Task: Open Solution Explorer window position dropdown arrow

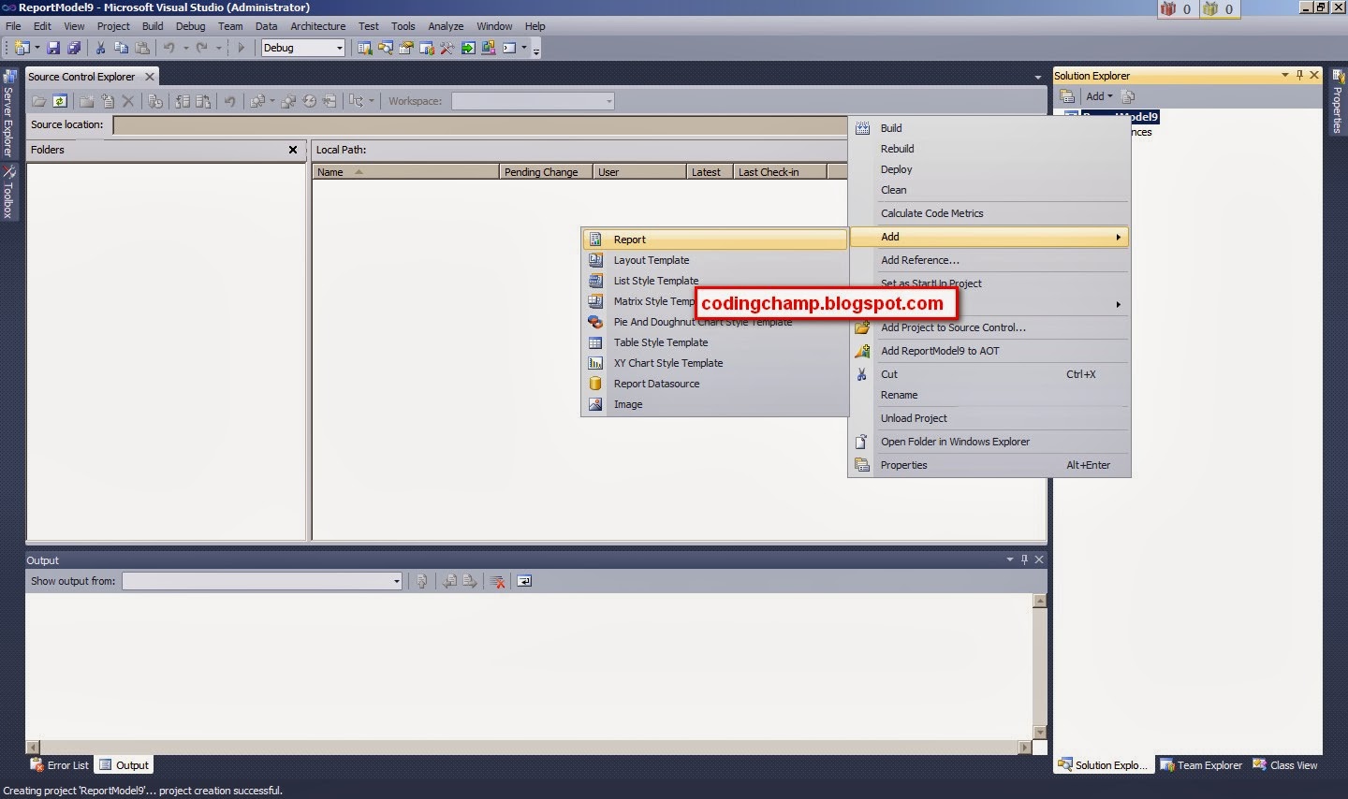Action: click(x=1284, y=76)
